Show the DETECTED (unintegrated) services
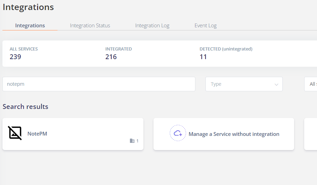This screenshot has width=317, height=185. 226,54
